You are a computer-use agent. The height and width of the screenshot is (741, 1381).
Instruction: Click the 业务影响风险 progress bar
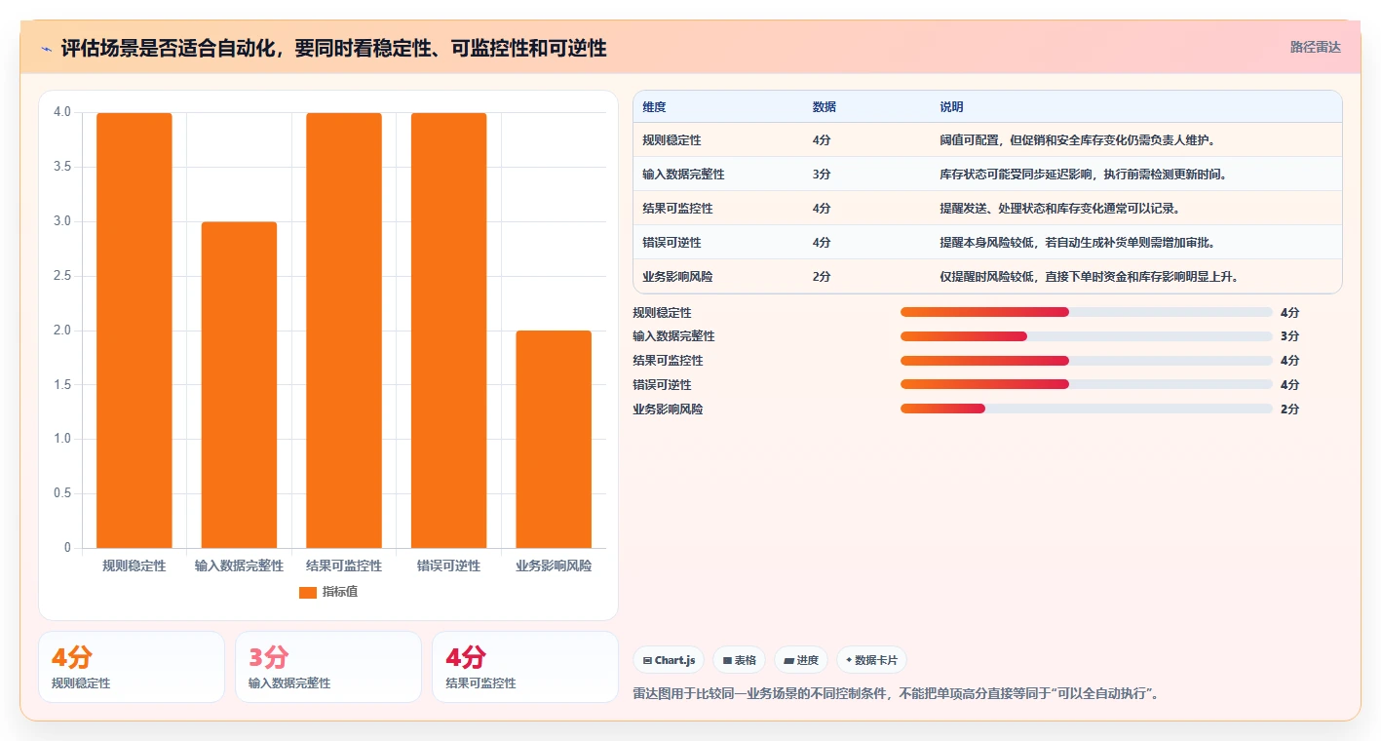tap(1087, 409)
